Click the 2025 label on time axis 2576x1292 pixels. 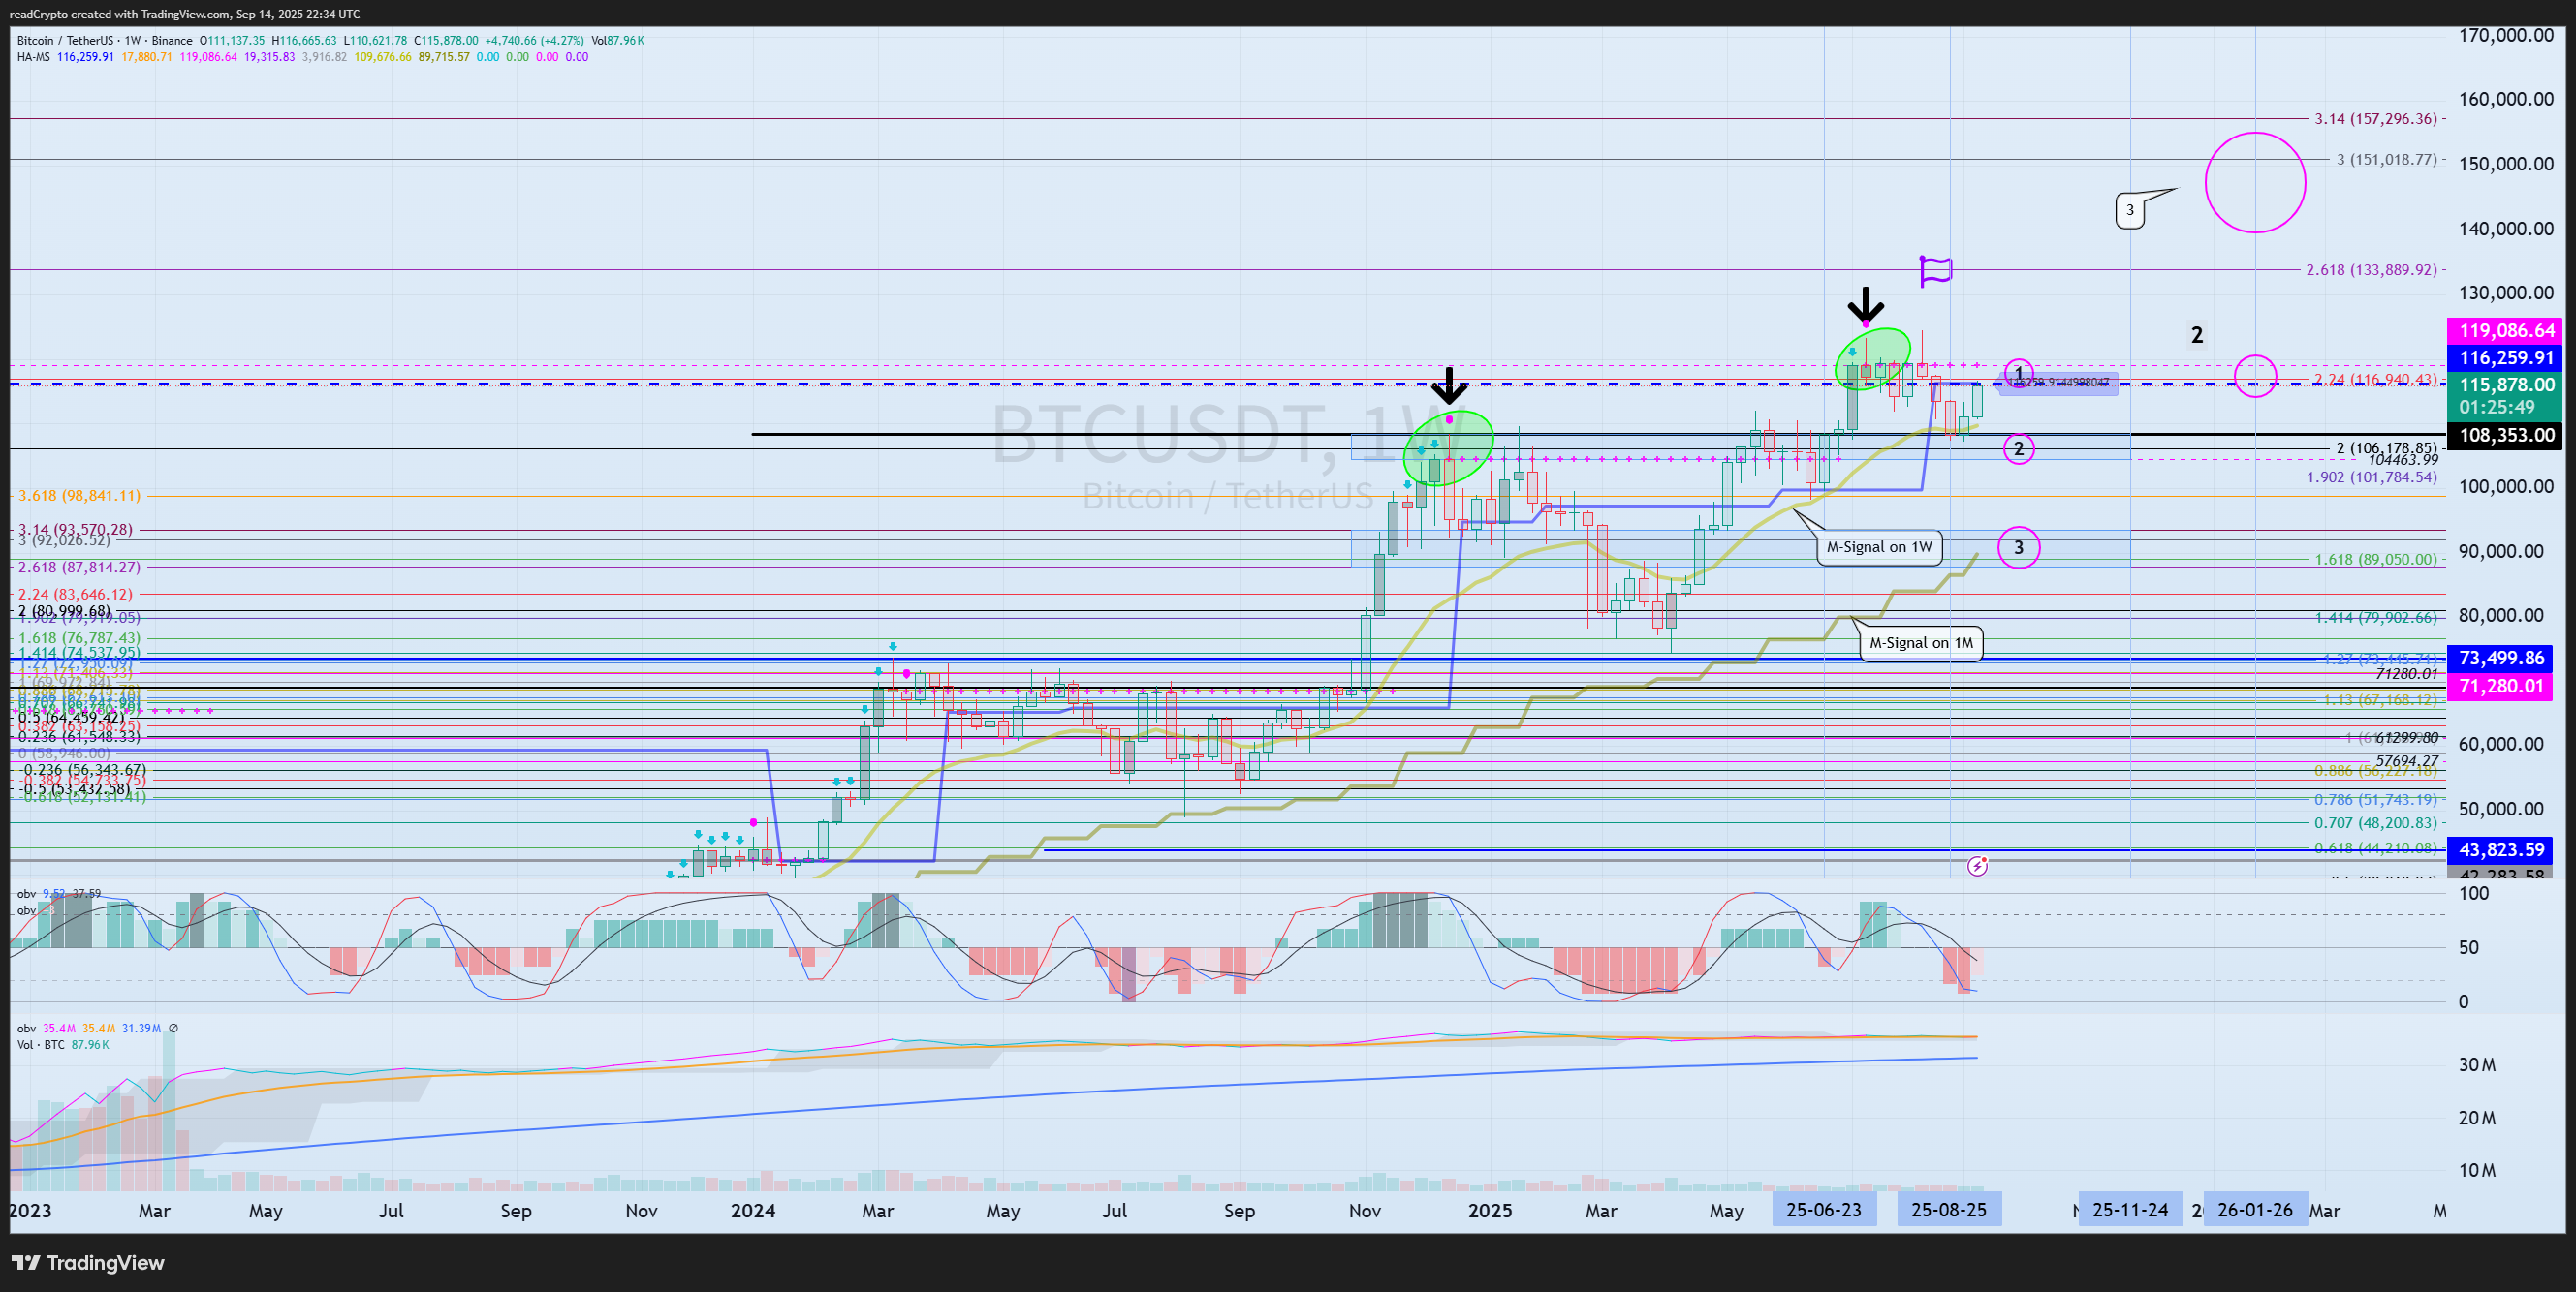(x=1490, y=1210)
